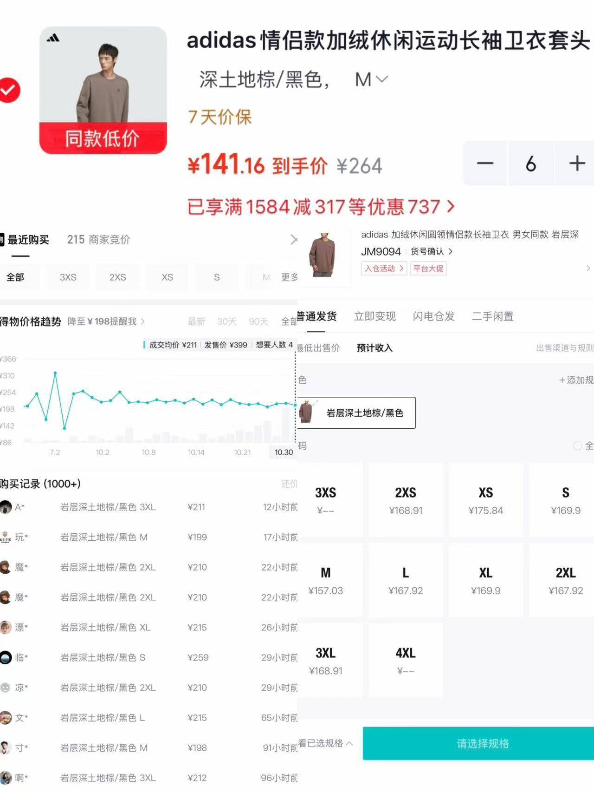
Task: Open the 降至¥198提醒我 price alert
Action: tap(106, 321)
